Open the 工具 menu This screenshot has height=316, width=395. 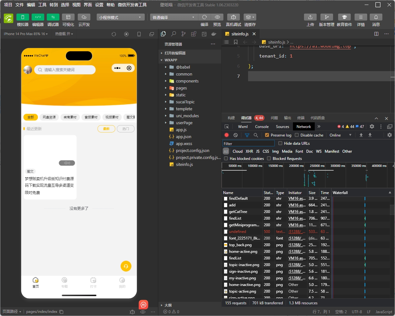(42, 5)
